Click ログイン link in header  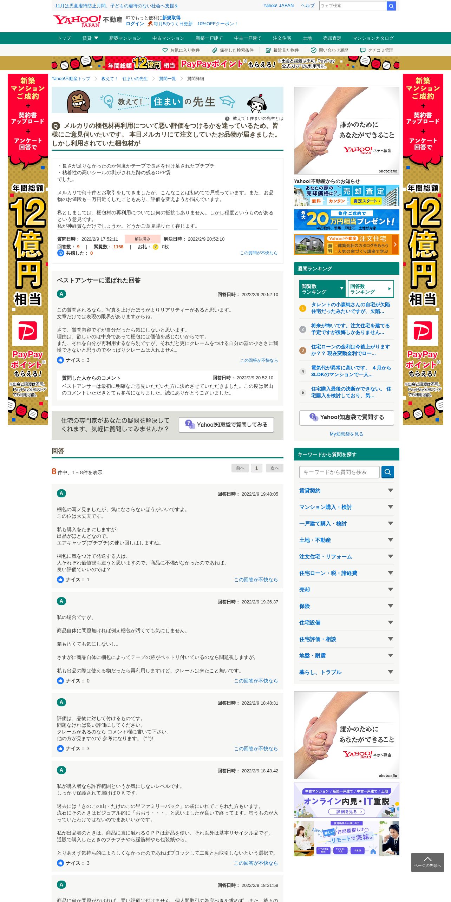(135, 24)
